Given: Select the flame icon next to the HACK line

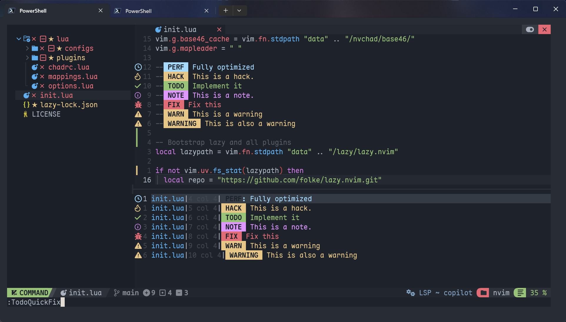Looking at the screenshot, I should 138,76.
